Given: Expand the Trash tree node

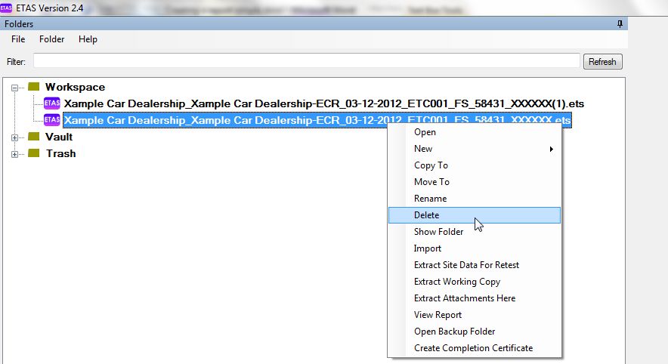Looking at the screenshot, I should [x=15, y=154].
